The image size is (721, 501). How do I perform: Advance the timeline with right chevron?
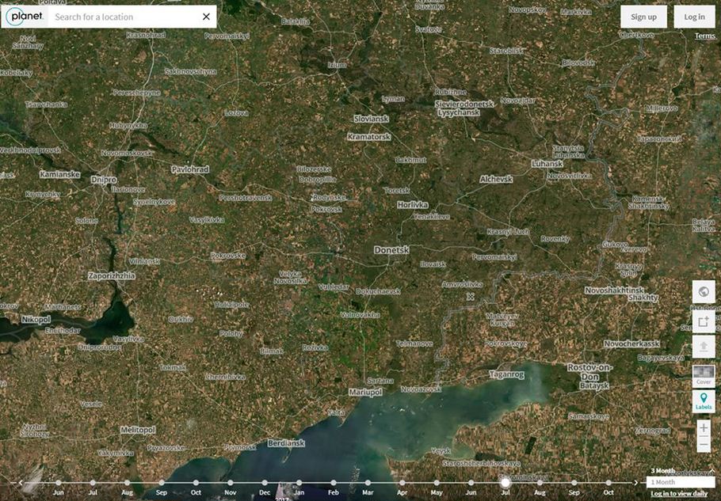click(x=635, y=483)
